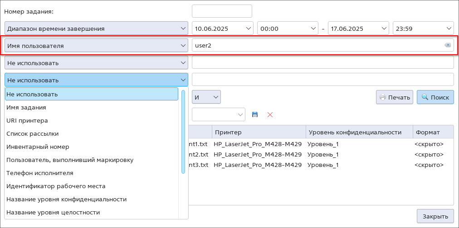Open the end time 23:59 dropdown
This screenshot has height=228, width=459.
pos(423,28)
